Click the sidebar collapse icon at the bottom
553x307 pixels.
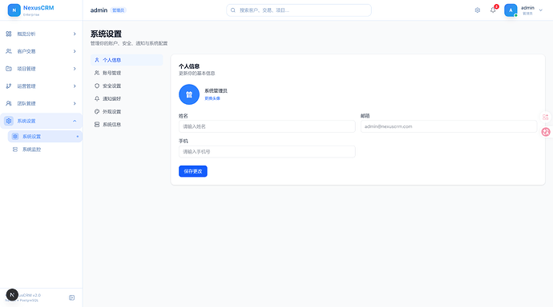click(71, 297)
